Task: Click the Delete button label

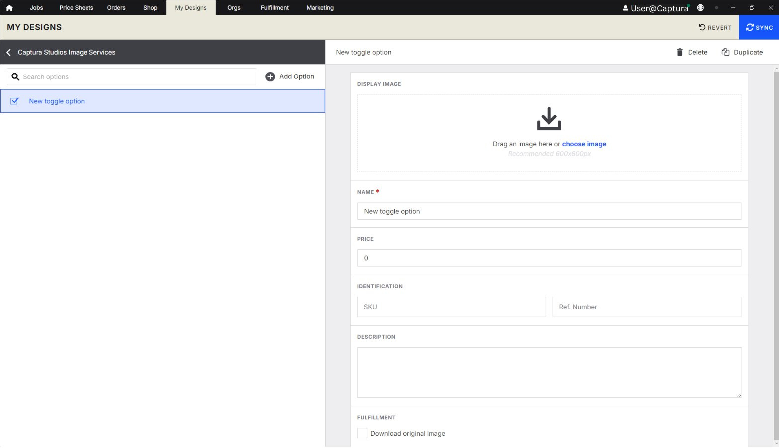Action: coord(697,52)
